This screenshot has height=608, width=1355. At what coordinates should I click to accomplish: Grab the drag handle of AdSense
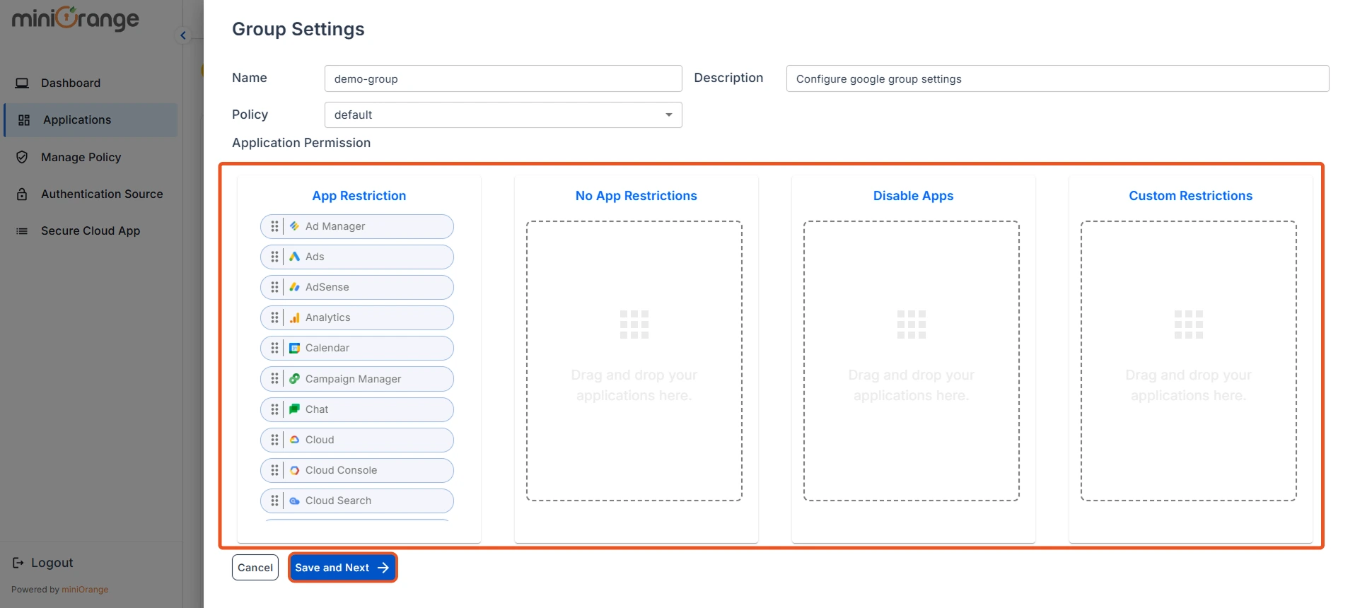click(274, 287)
